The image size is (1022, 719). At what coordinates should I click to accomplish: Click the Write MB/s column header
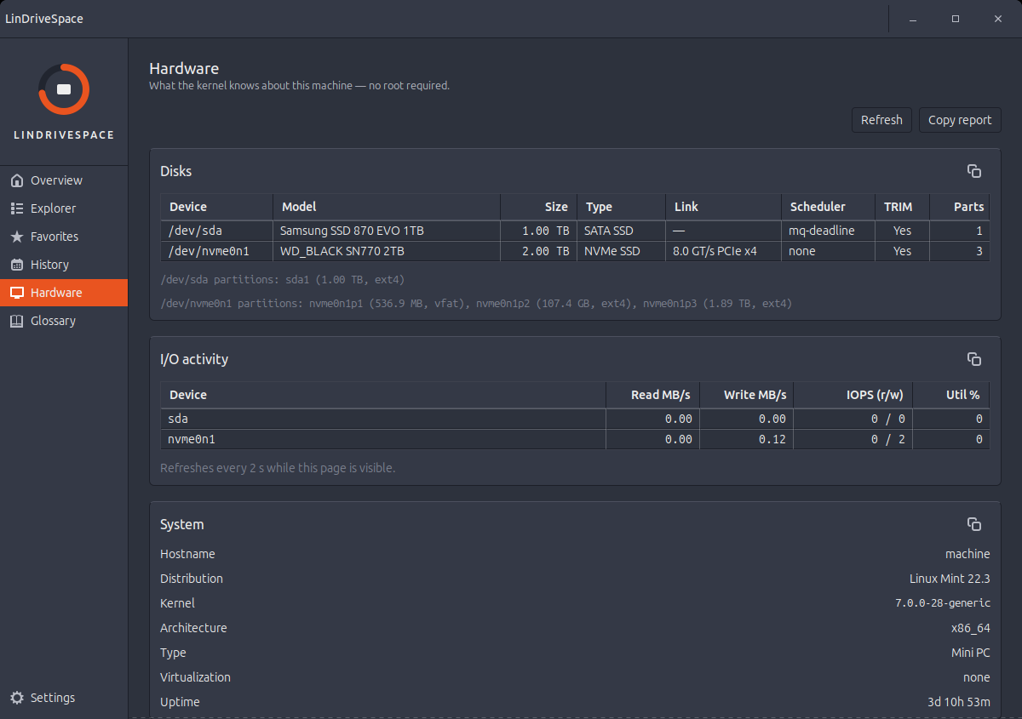point(746,395)
